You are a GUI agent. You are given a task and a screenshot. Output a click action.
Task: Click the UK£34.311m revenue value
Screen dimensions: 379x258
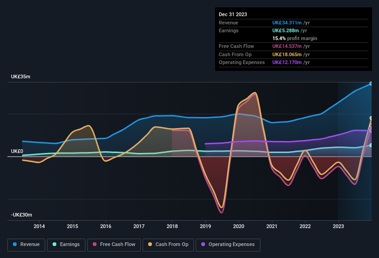pyautogui.click(x=287, y=23)
